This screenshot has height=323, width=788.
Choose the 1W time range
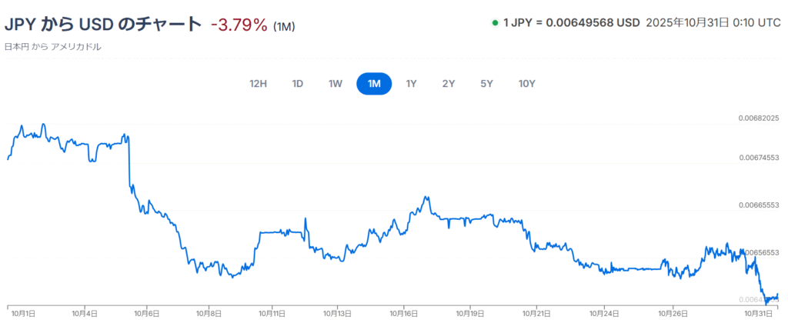pyautogui.click(x=336, y=84)
